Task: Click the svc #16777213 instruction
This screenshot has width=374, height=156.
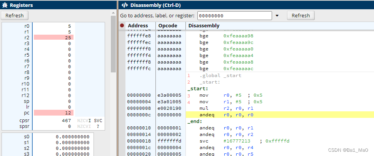Action: pyautogui.click(x=244, y=141)
